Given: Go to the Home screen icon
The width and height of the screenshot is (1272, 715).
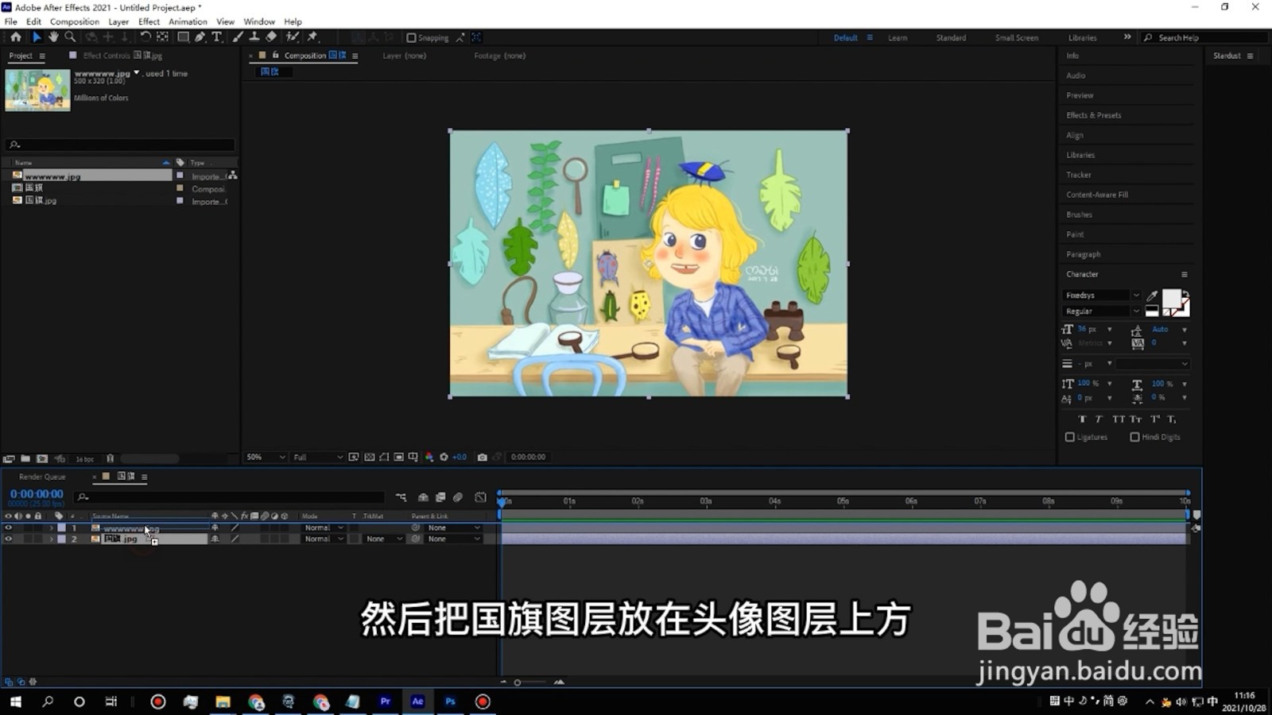Looking at the screenshot, I should point(15,37).
